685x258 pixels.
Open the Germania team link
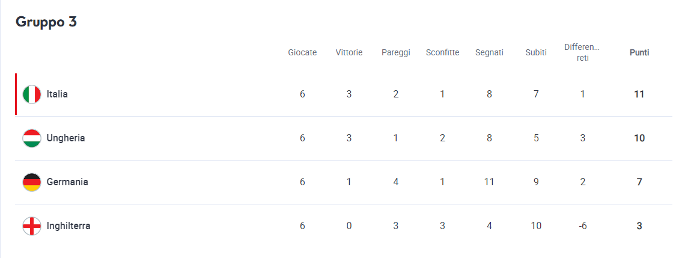[67, 182]
